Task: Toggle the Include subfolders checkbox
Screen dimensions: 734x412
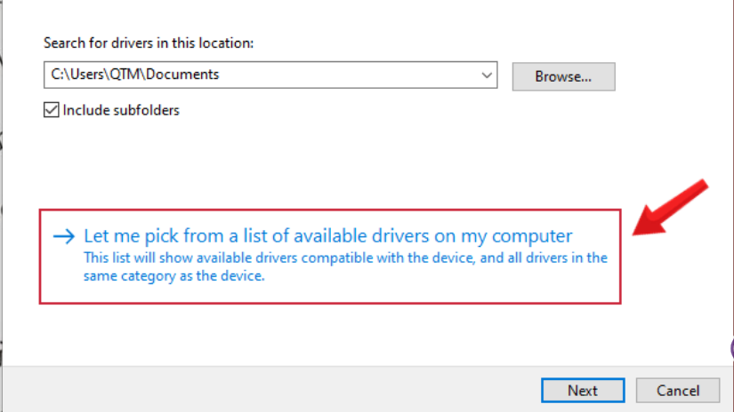Action: (52, 111)
